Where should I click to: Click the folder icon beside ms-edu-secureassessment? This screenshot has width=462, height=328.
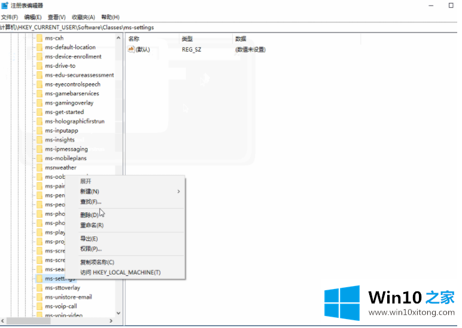coord(39,75)
